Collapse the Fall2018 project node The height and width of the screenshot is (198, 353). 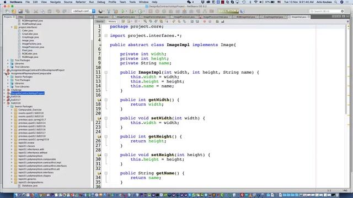(4, 103)
